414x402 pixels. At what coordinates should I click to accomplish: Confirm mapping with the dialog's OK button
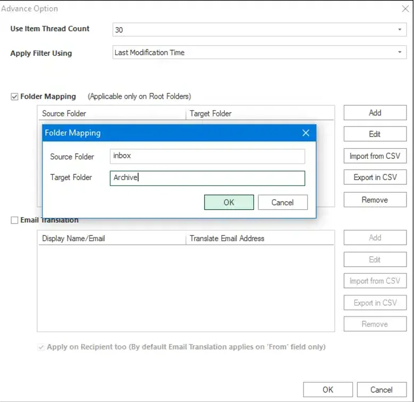pos(229,202)
